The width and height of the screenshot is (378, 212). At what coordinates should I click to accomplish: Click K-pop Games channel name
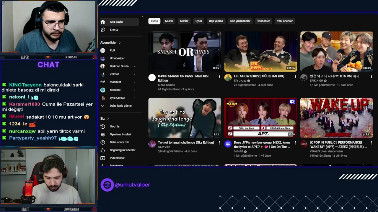(x=166, y=85)
